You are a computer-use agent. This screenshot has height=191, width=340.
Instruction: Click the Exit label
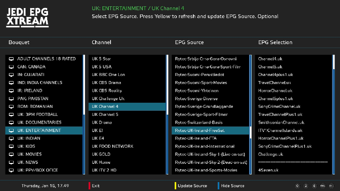tap(96, 186)
